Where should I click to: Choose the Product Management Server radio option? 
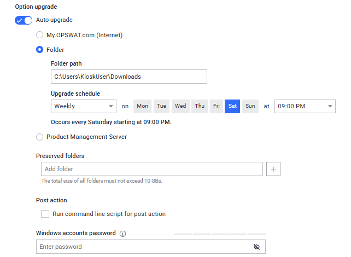tap(39, 137)
